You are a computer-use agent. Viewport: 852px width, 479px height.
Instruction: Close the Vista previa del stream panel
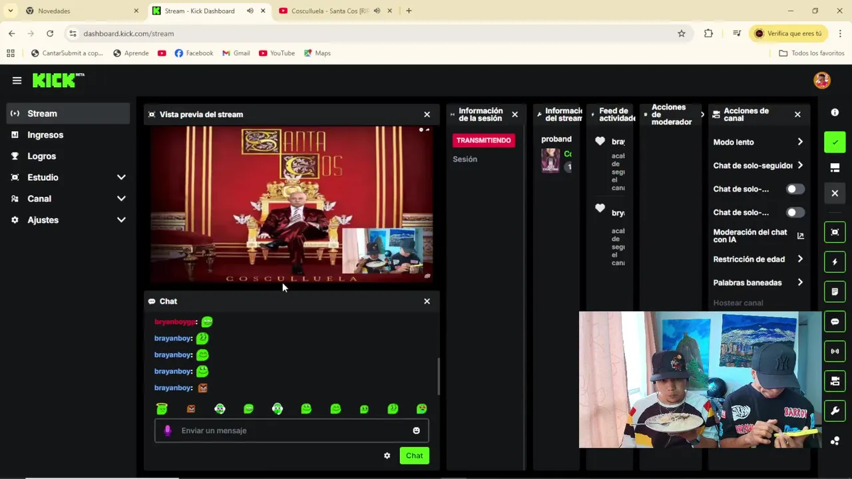(427, 114)
